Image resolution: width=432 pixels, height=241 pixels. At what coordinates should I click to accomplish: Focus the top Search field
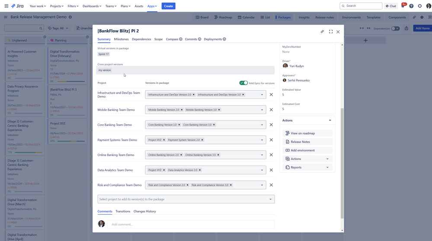361,6
